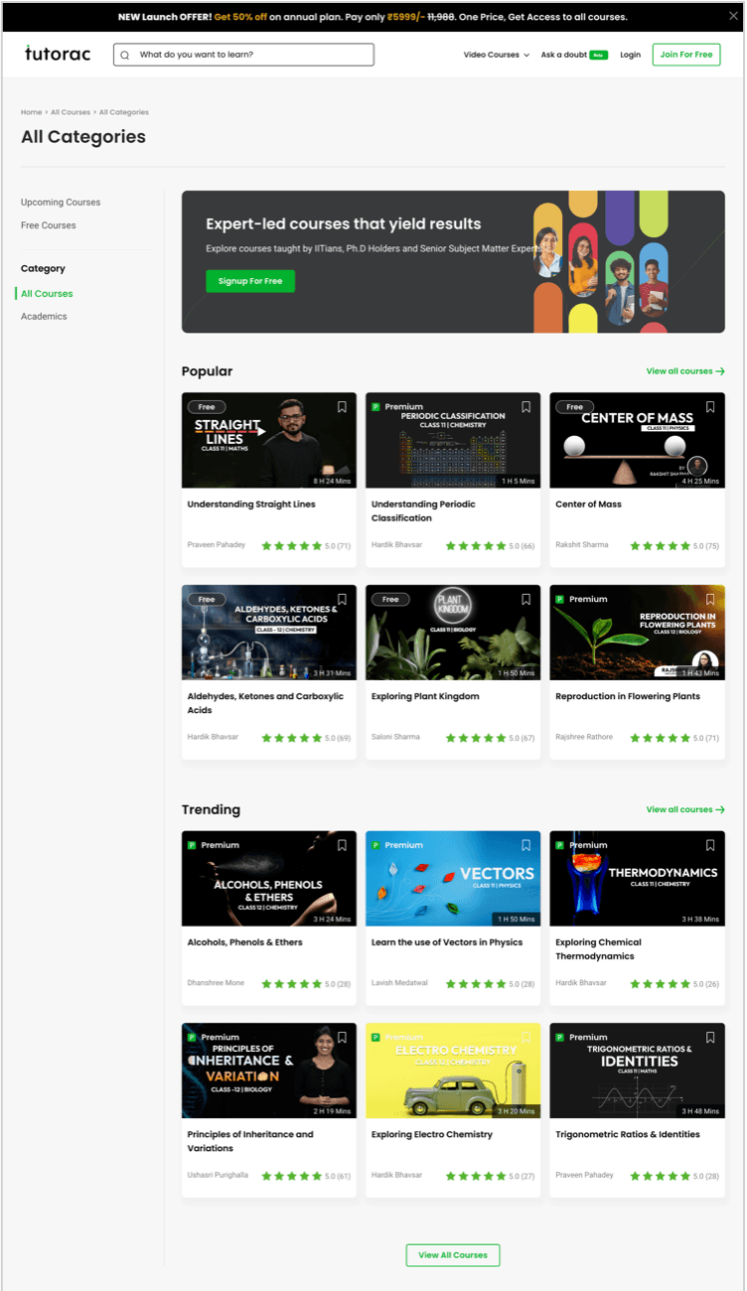Bookmark the Center of Mass course
Image resolution: width=747 pixels, height=1291 pixels.
point(710,407)
